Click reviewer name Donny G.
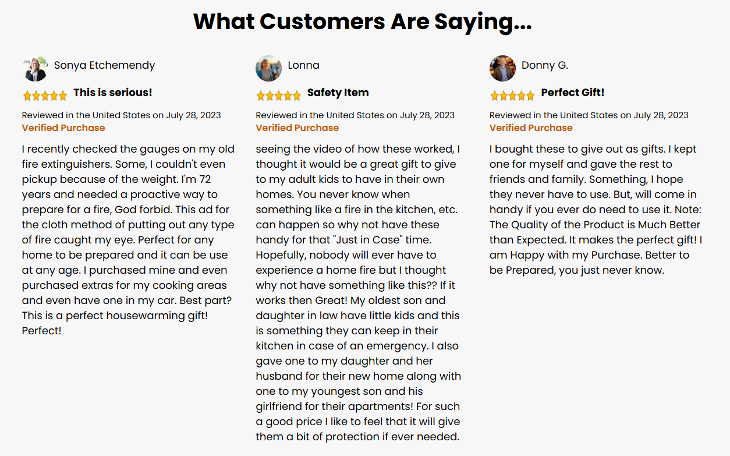Screen dimensions: 730x456 coord(545,65)
